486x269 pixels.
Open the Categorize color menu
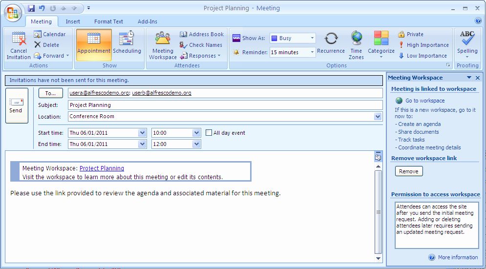point(381,45)
